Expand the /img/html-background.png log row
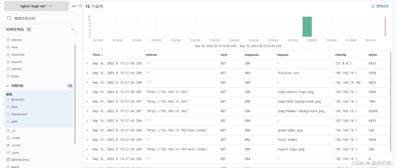 tap(87, 102)
